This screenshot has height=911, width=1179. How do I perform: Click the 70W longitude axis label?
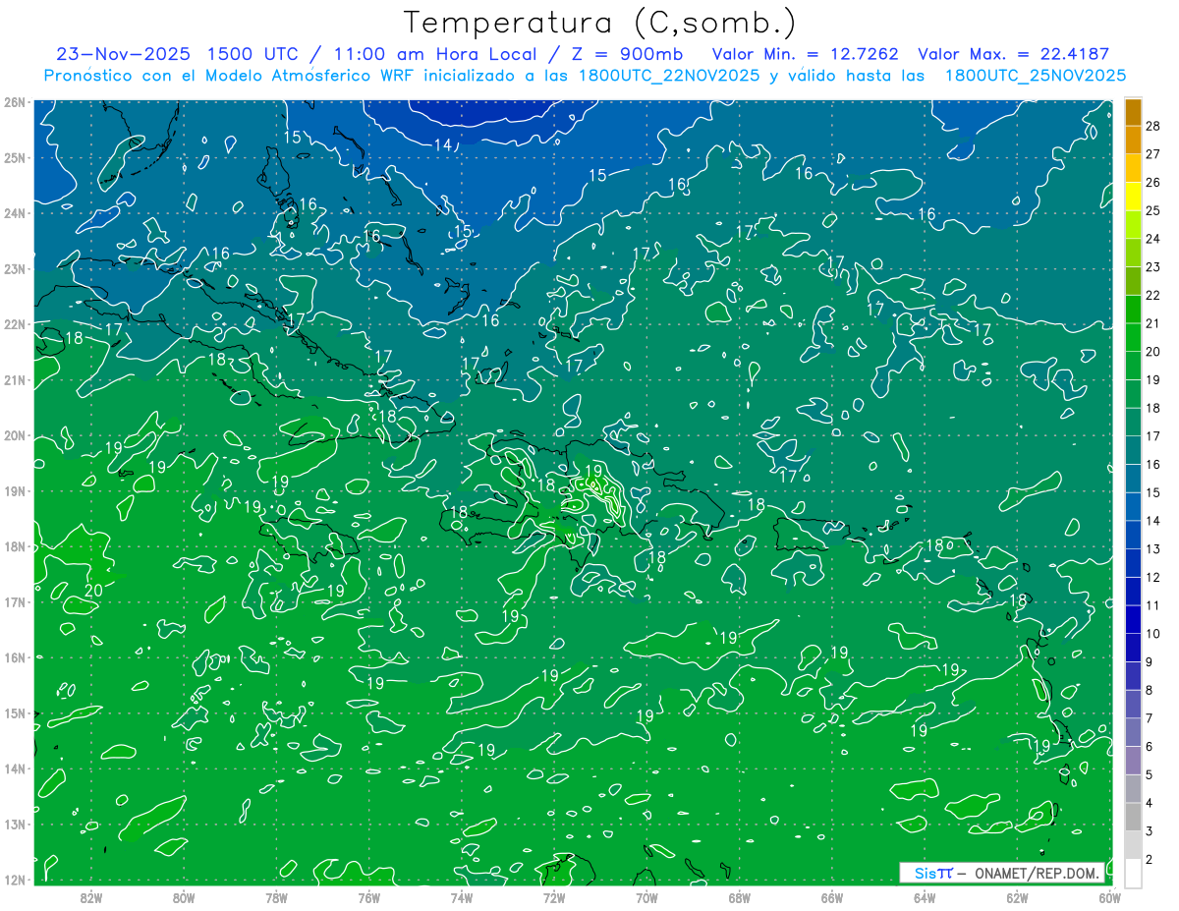coord(646,897)
